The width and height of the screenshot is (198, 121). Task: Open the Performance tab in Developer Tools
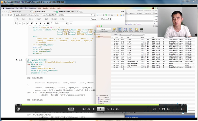tap(147, 13)
